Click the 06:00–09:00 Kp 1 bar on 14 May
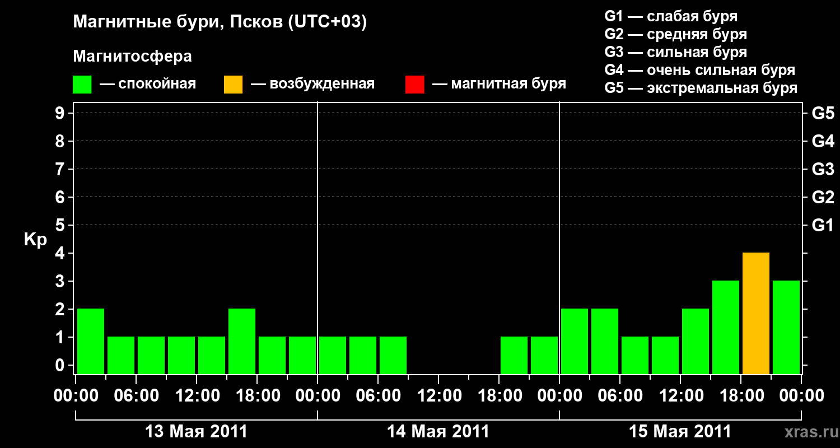840x448 pixels. coord(393,355)
